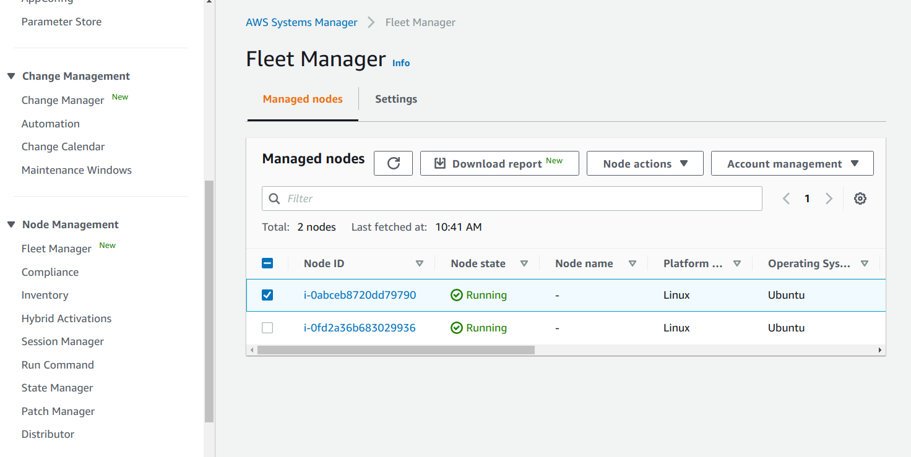Viewport: 911px width, 457px height.
Task: Open Change Manager in sidebar
Action: [x=63, y=100]
